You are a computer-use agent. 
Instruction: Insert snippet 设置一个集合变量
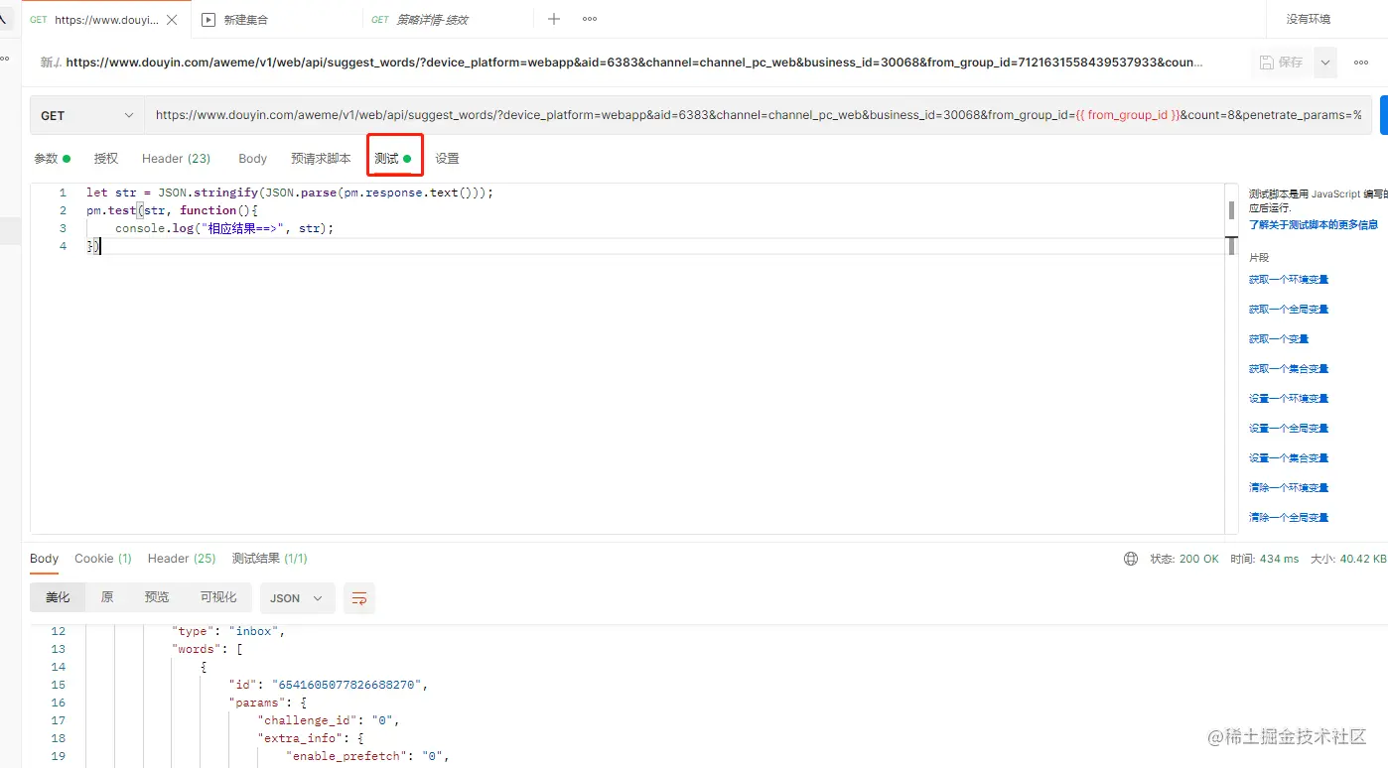[1289, 458]
